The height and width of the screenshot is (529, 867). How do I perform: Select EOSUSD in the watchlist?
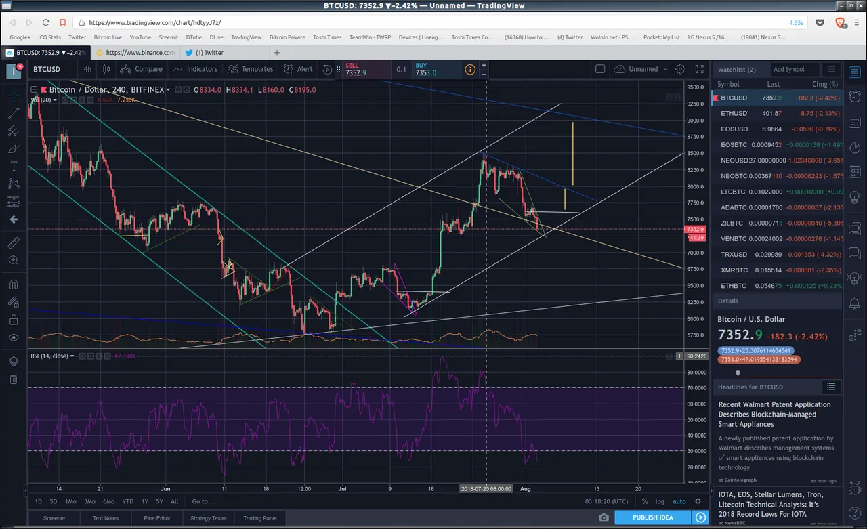[778, 129]
